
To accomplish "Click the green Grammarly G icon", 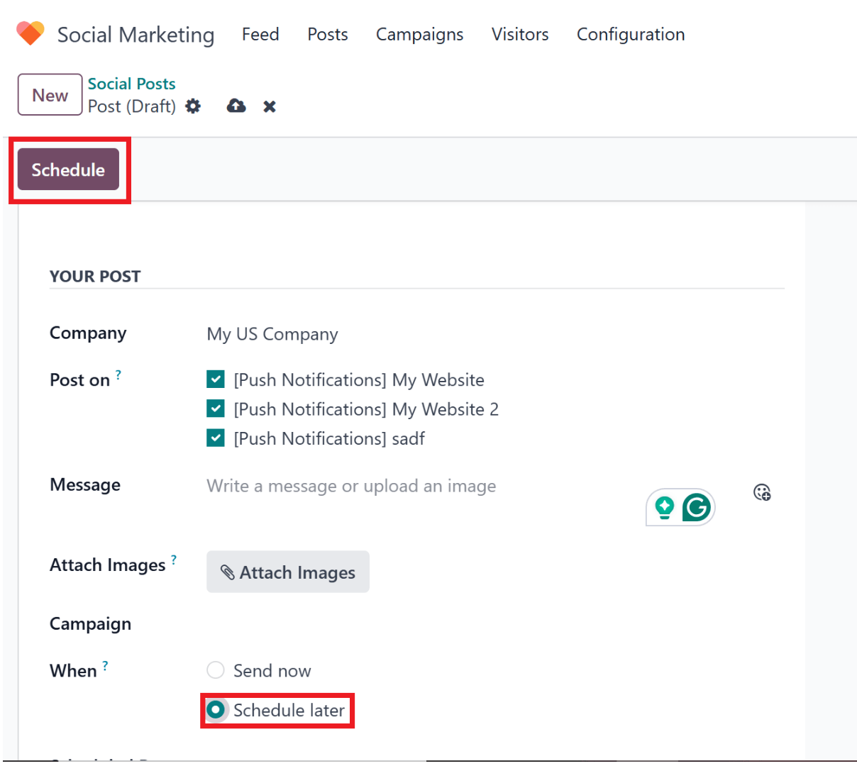I will tap(696, 508).
